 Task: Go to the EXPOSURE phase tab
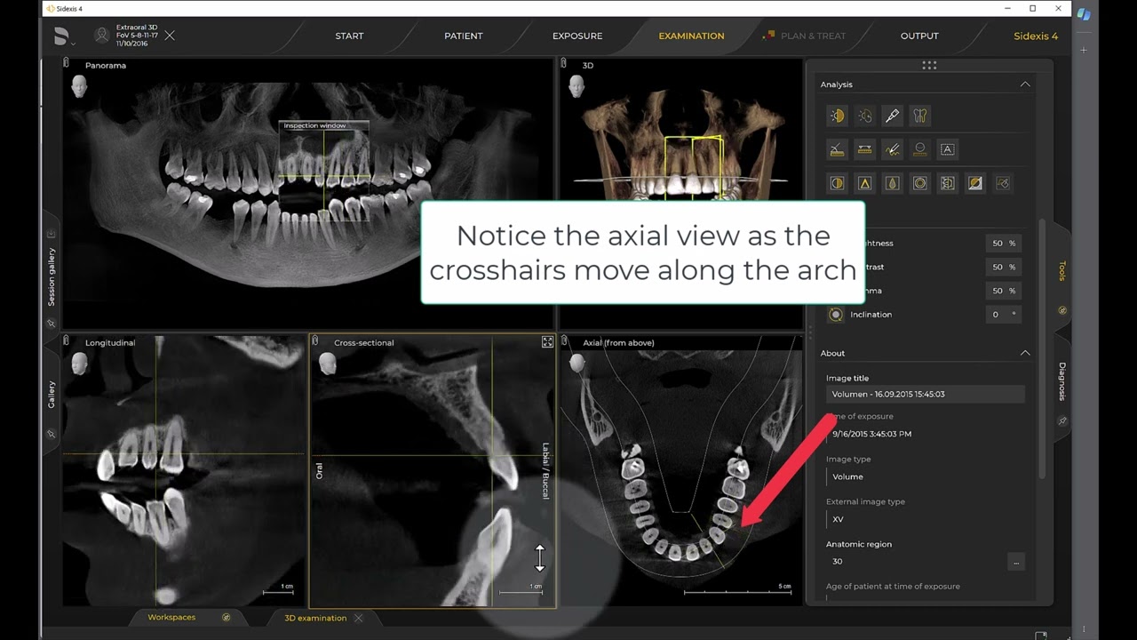coord(577,36)
